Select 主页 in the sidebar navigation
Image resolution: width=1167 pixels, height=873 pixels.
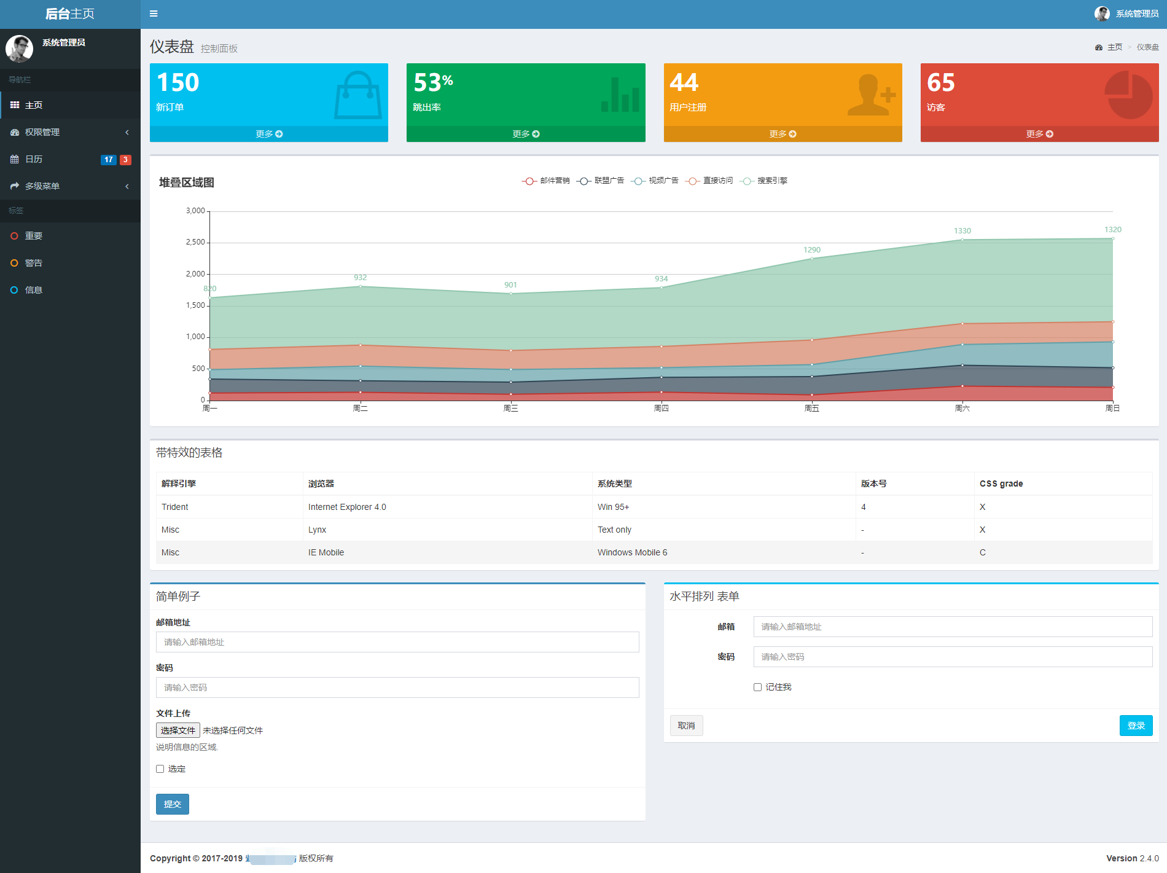tap(34, 105)
